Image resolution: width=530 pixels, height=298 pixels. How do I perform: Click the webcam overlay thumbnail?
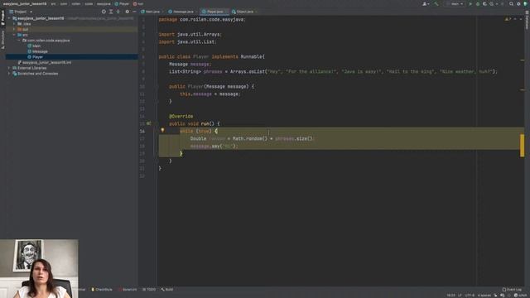39,268
